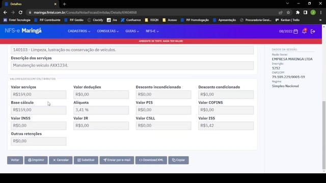Open a new browser tab
This screenshot has height=183, width=326.
(x=64, y=4)
